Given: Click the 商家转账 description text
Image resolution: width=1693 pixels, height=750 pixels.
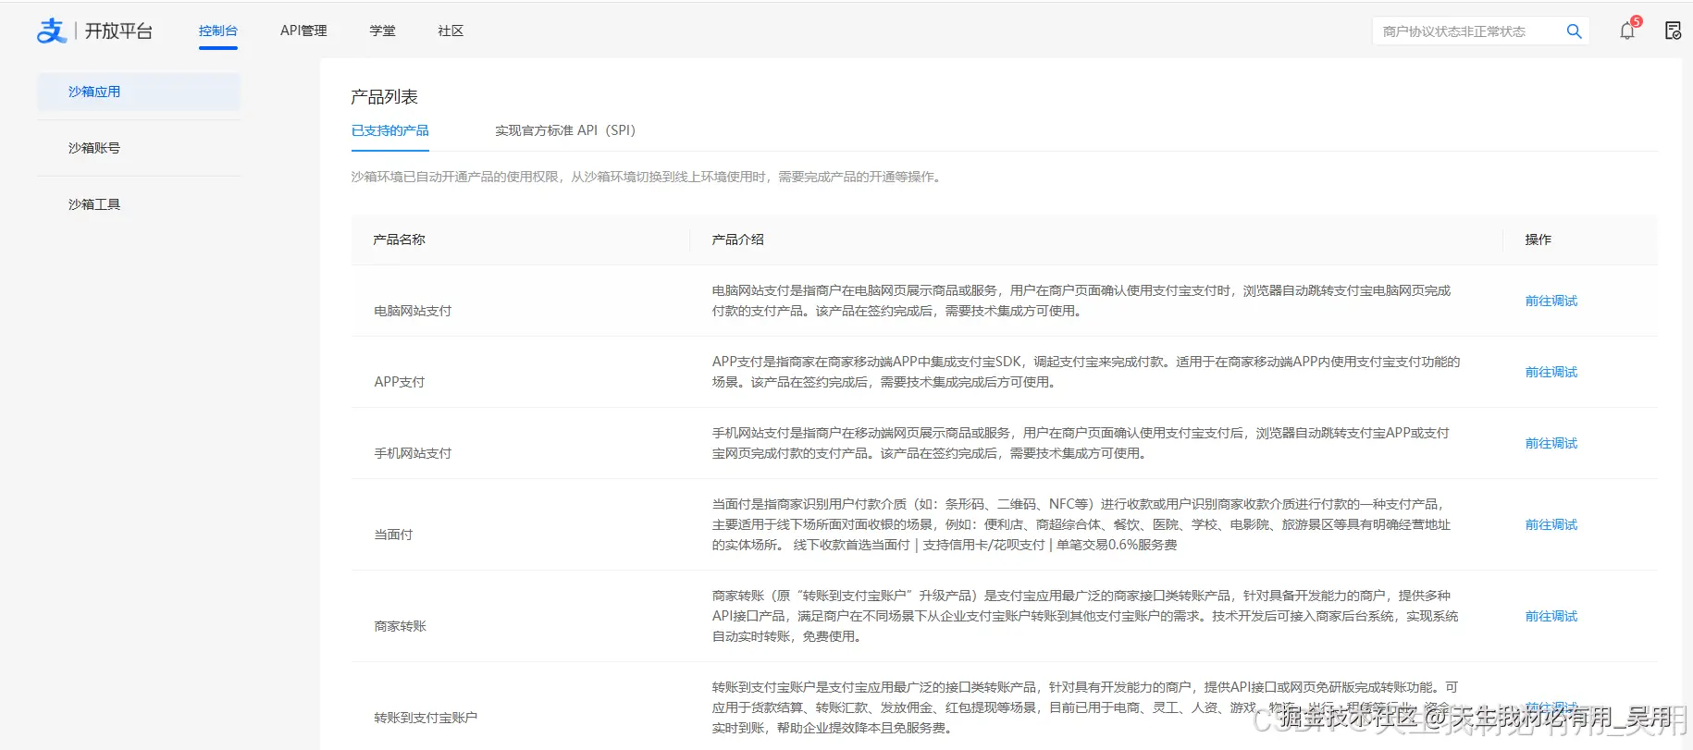Looking at the screenshot, I should [1085, 616].
